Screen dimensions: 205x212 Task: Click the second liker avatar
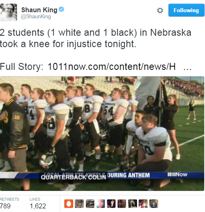point(79,203)
